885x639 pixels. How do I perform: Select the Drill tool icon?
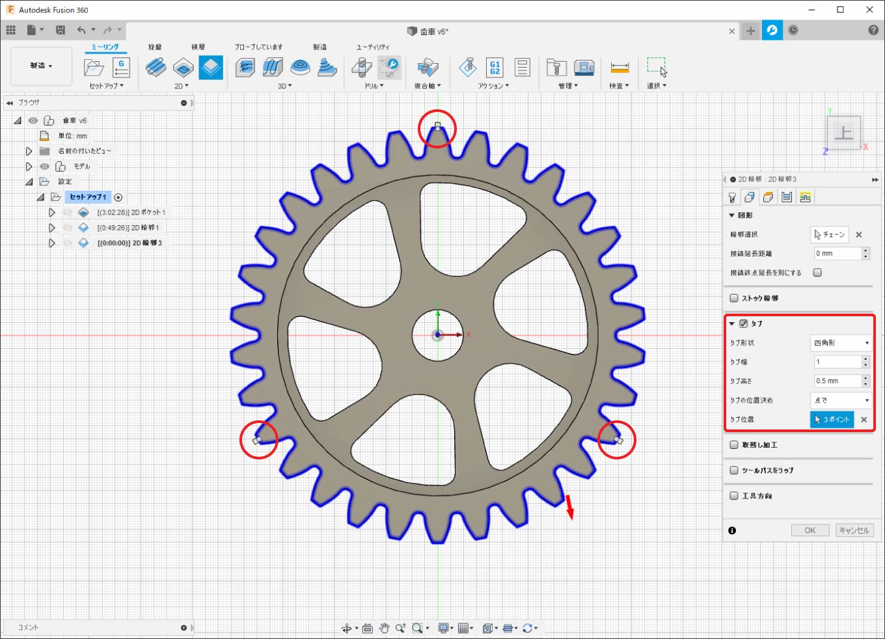[362, 68]
